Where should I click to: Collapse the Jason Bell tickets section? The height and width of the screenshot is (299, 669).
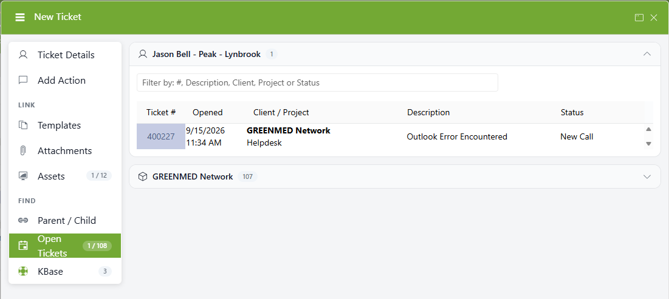(647, 53)
